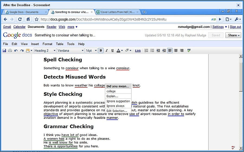Toggle Italic formatting
The height and width of the screenshot is (152, 244).
[107, 50]
